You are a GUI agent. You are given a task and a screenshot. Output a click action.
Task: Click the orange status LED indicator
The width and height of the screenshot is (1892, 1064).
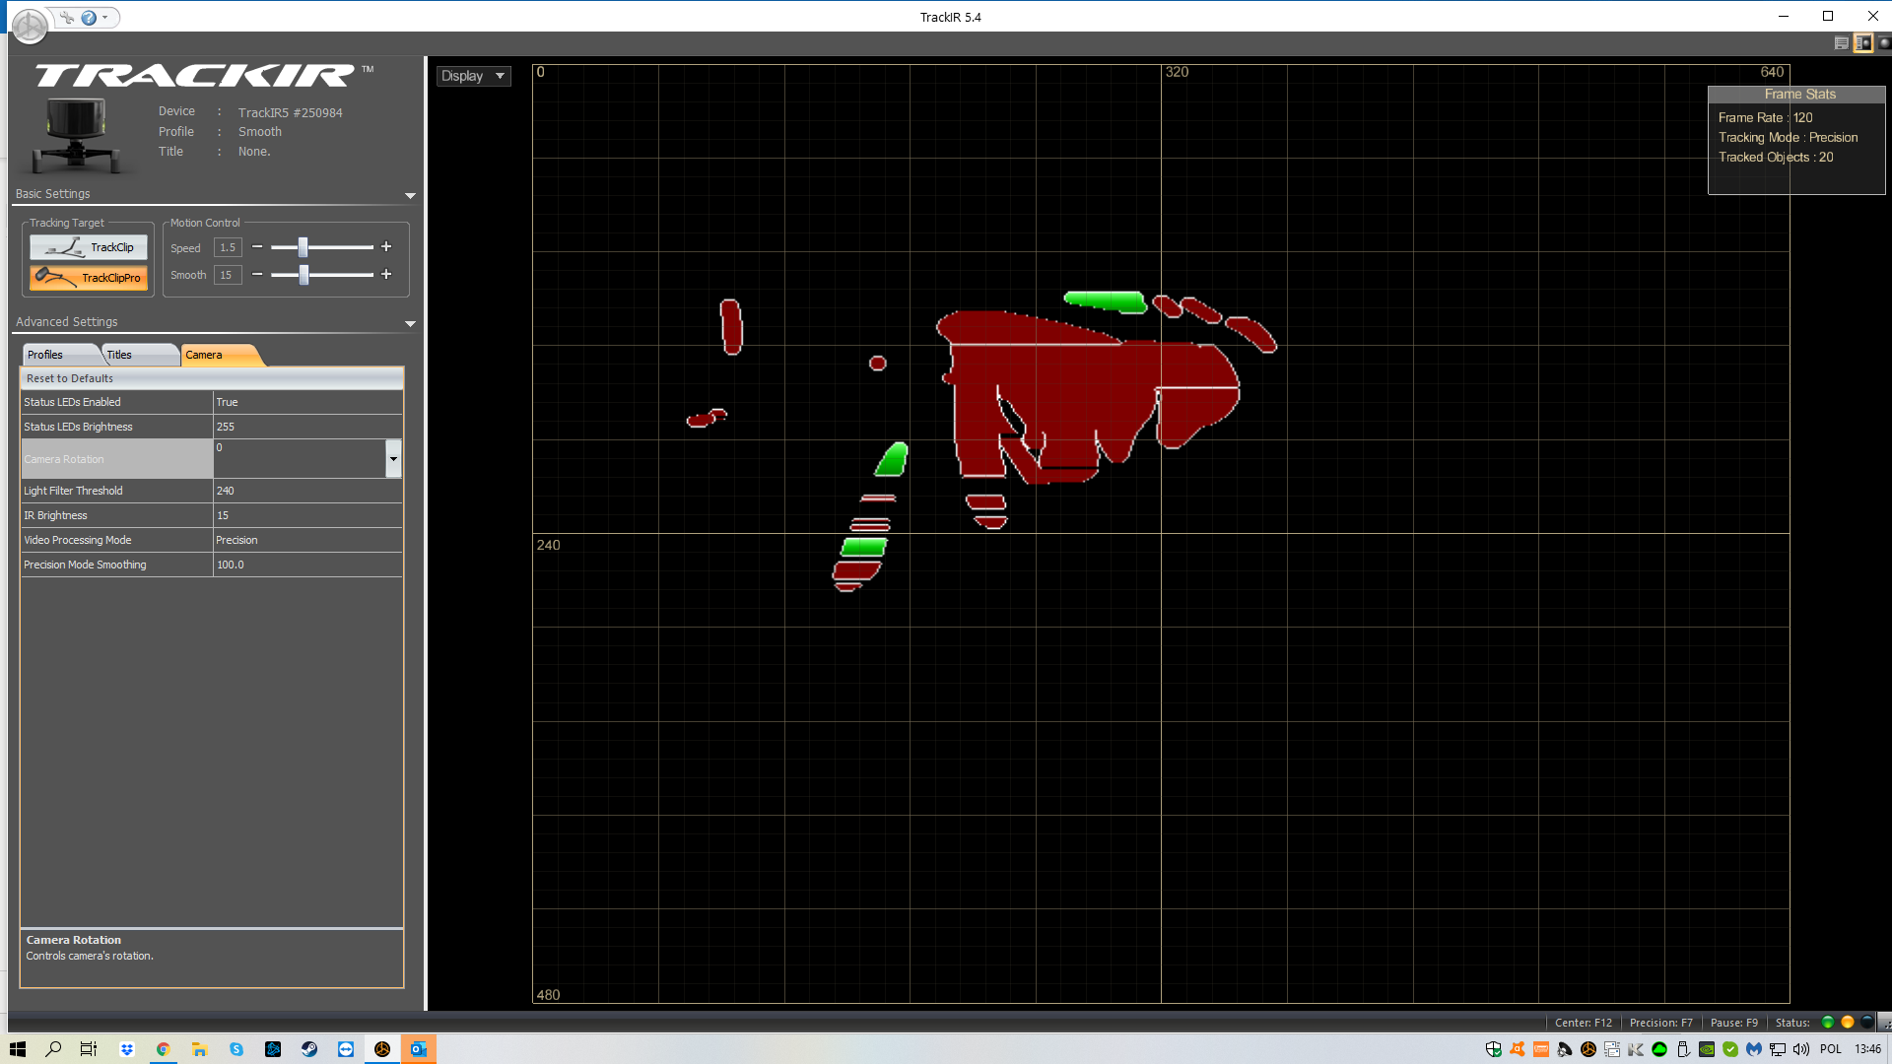pyautogui.click(x=1848, y=1023)
